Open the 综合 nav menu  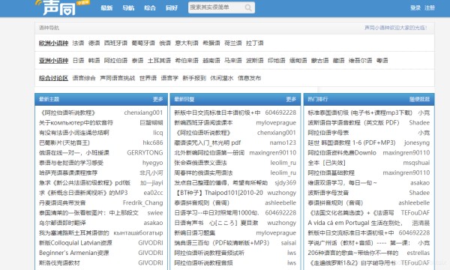150,8
